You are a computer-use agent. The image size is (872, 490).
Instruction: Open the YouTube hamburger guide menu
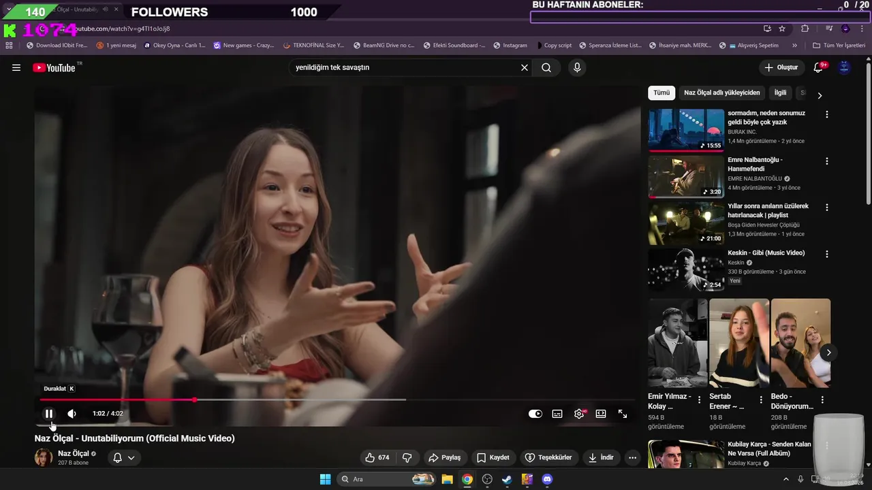pyautogui.click(x=16, y=67)
